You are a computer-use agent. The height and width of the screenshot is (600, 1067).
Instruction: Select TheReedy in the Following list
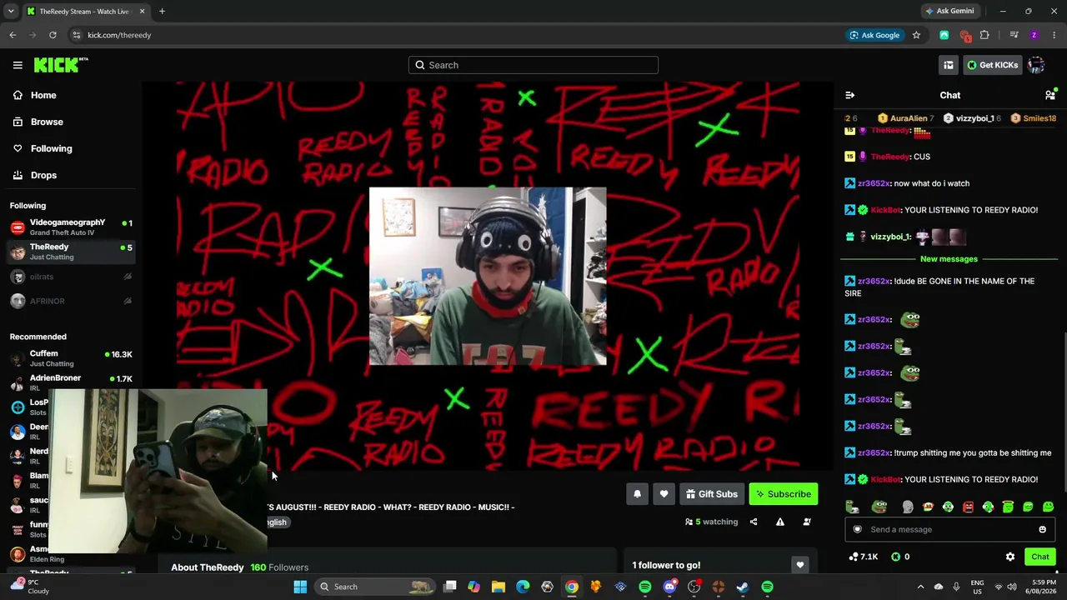pyautogui.click(x=71, y=252)
